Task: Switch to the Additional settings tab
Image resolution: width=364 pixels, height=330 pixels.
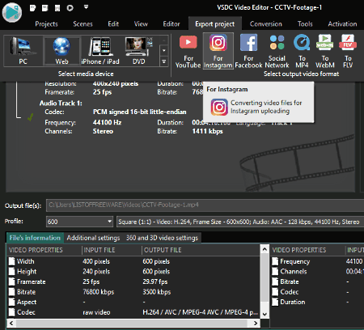Action: (93, 238)
